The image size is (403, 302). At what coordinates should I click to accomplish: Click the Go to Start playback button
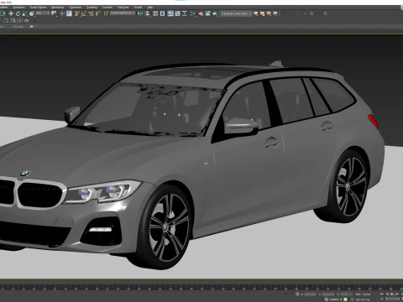pos(382,294)
